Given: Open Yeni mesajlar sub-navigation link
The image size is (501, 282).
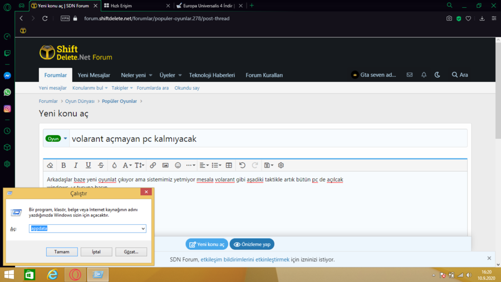Looking at the screenshot, I should point(53,88).
